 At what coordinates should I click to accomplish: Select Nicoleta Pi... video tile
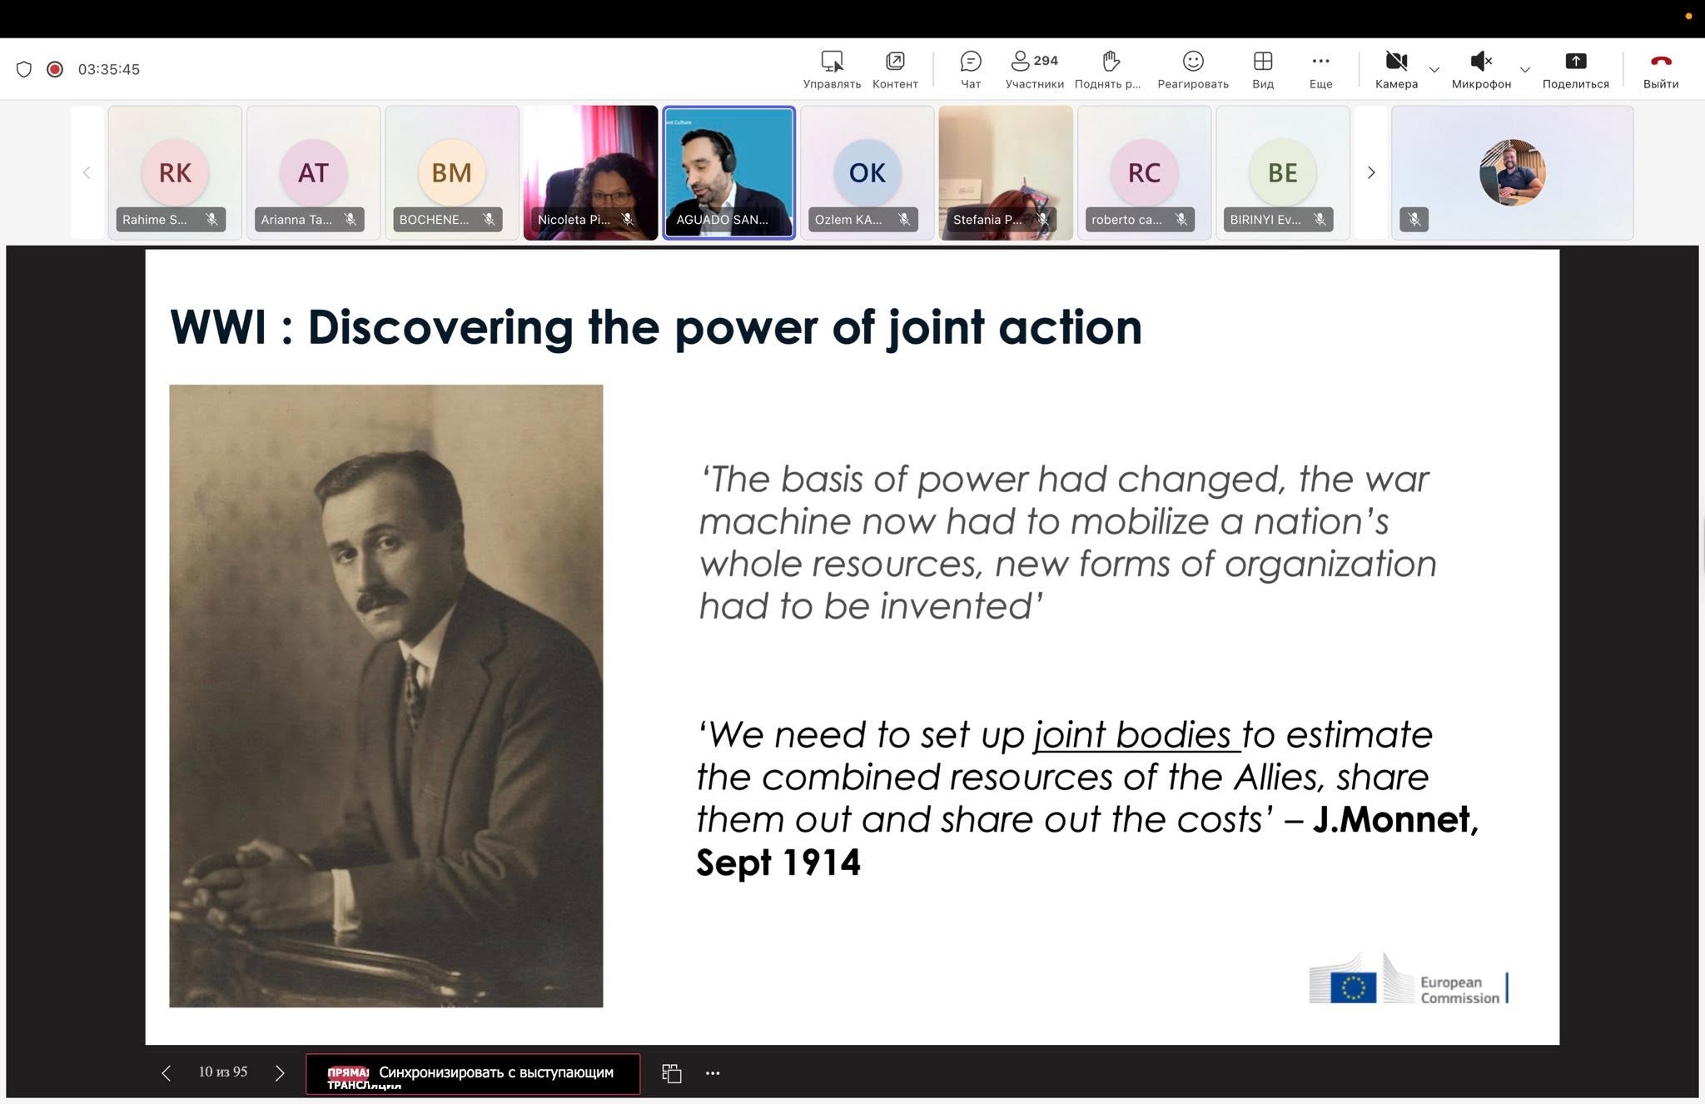tap(590, 172)
